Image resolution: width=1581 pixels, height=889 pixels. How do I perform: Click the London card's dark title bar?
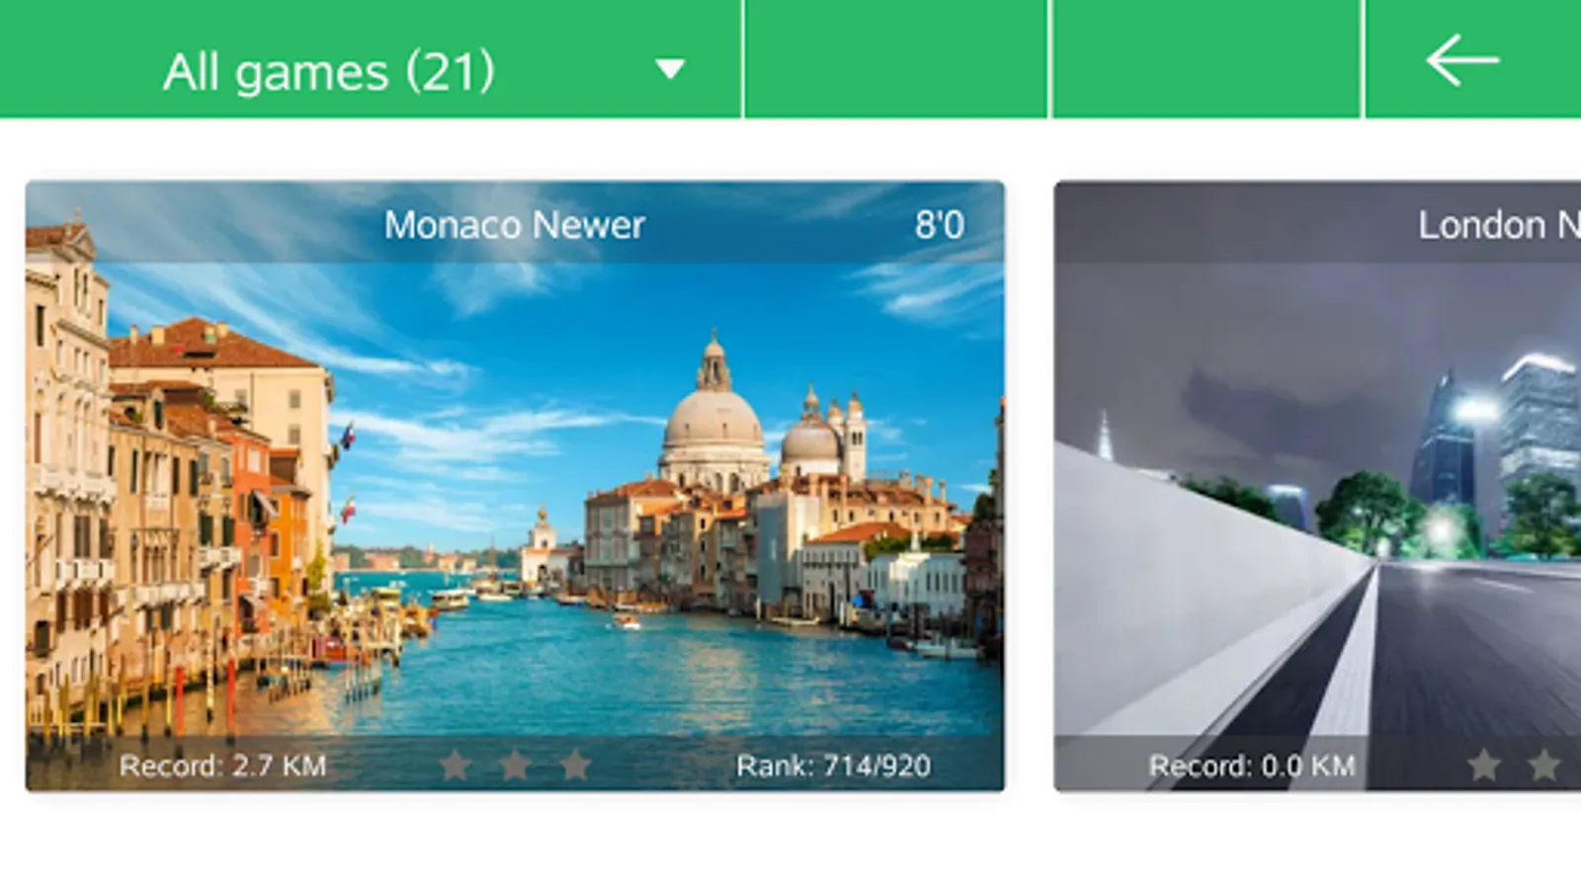tap(1317, 222)
